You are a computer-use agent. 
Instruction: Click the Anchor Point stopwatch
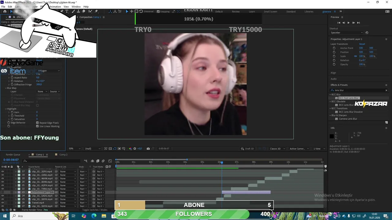pyautogui.click(x=334, y=48)
